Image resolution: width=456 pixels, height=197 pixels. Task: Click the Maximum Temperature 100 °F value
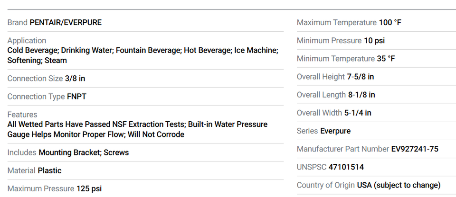point(390,22)
